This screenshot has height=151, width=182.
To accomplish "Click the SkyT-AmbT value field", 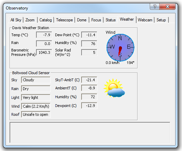I will click(89, 80).
